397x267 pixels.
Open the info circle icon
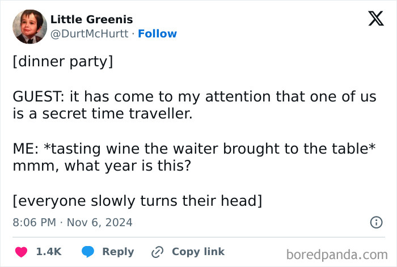coord(376,222)
